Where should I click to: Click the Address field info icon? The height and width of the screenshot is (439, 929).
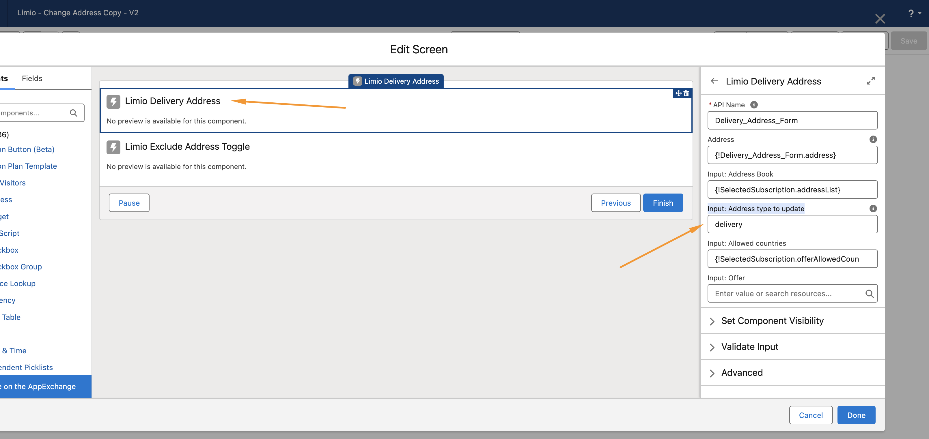[873, 139]
